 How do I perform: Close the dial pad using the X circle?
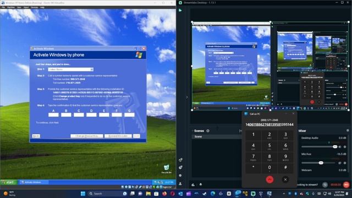pos(285,179)
